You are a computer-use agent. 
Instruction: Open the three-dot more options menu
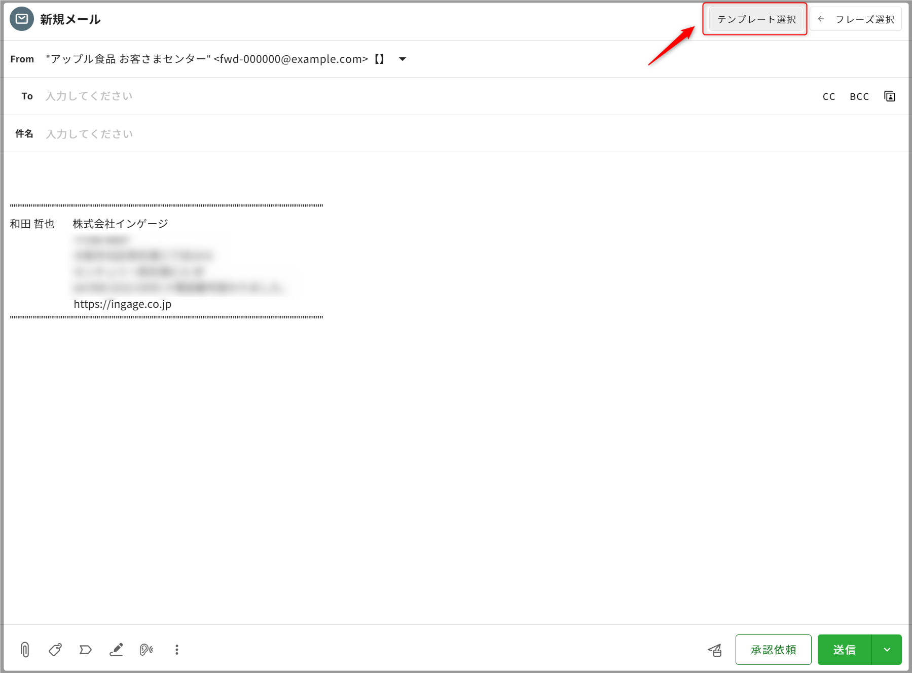176,650
